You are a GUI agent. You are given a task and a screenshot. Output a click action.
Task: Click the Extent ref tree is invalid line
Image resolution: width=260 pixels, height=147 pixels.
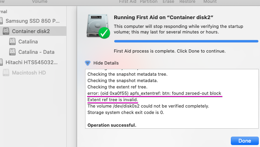113,100
